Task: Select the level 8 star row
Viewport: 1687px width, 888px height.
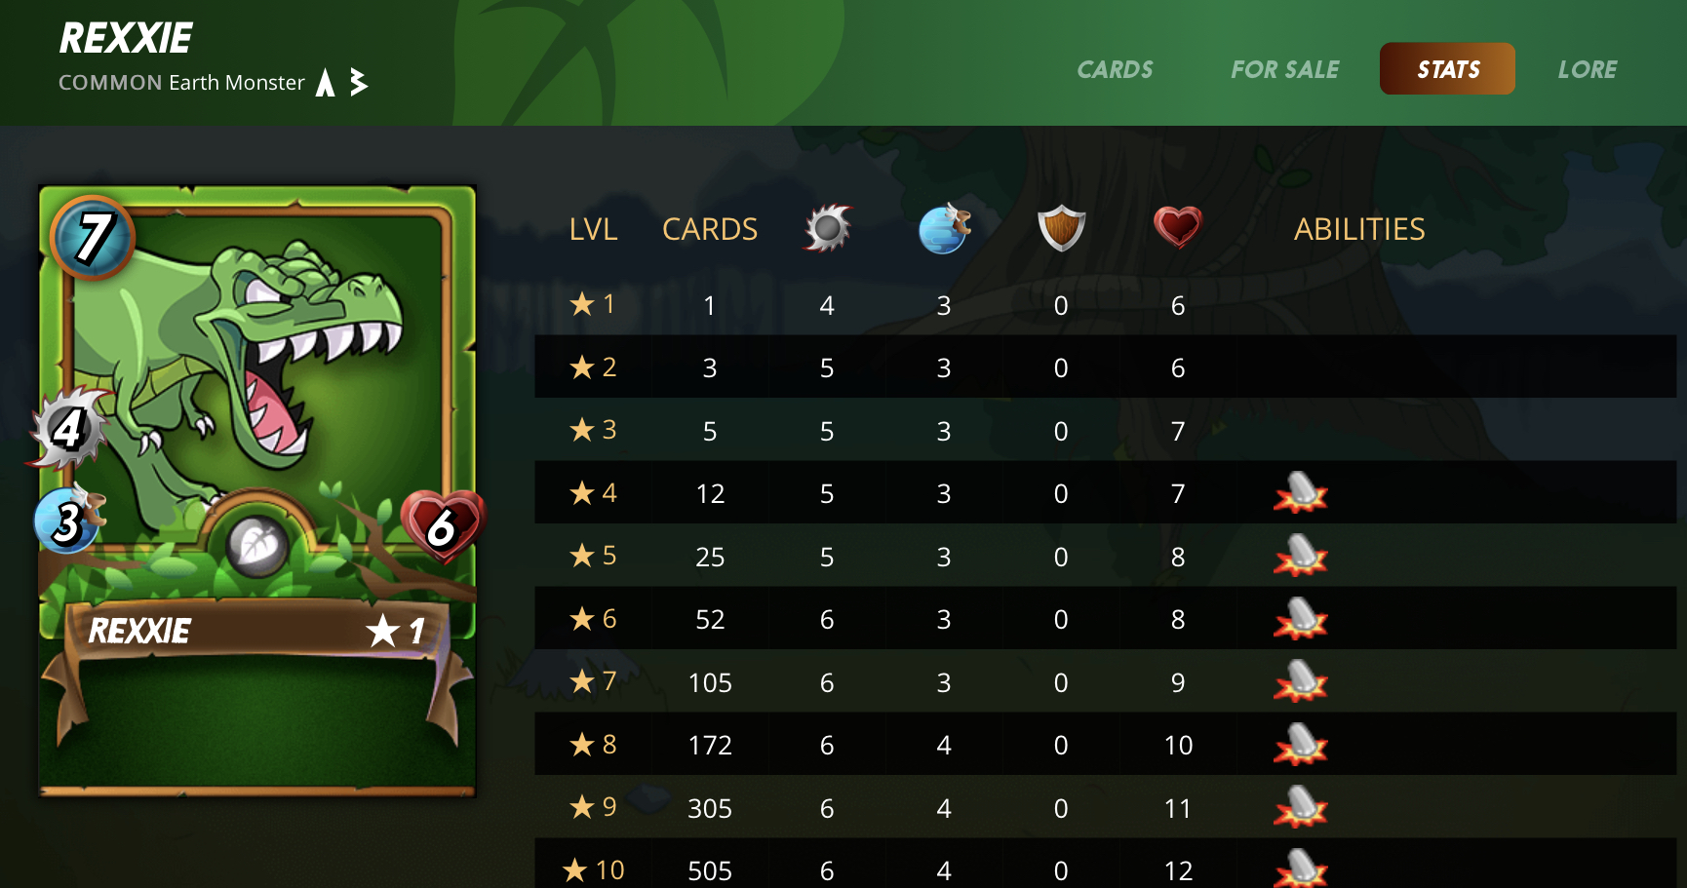Action: (1105, 744)
